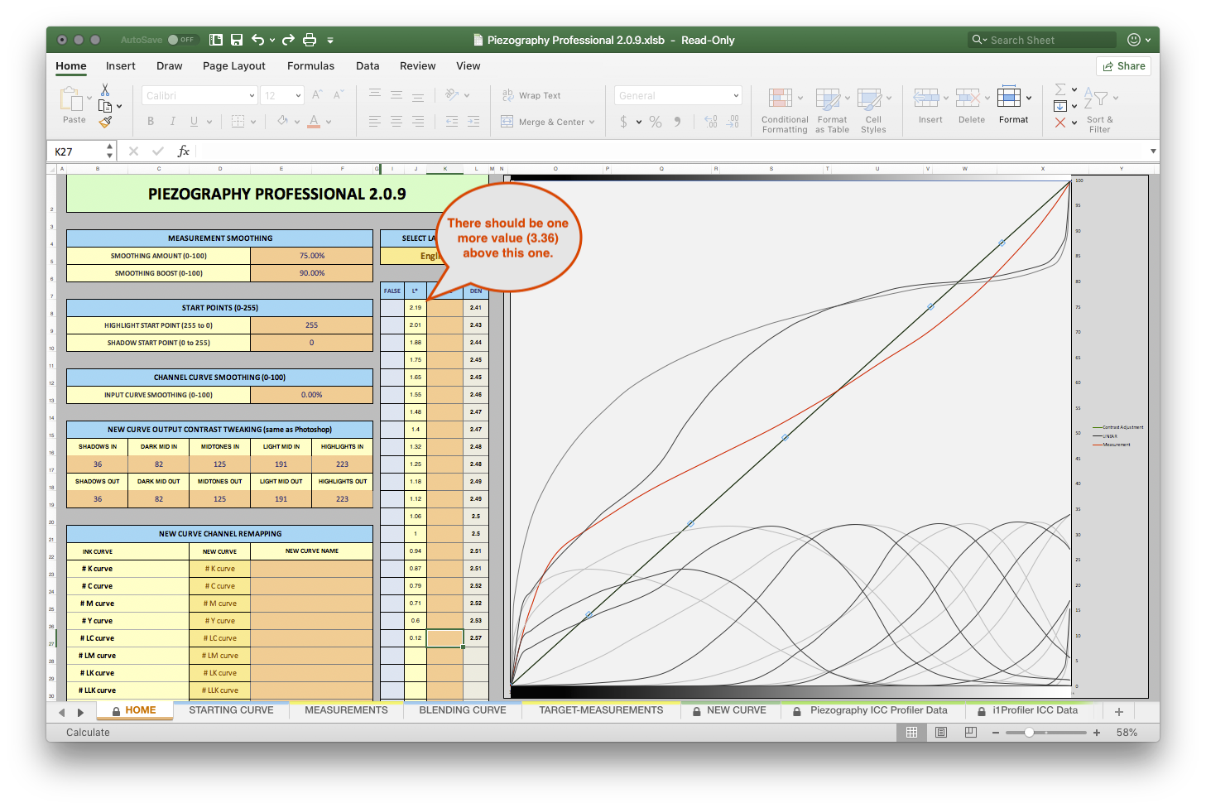Screen dimensions: 1206x808
Task: Click the Save icon in title bar
Action: [x=237, y=40]
